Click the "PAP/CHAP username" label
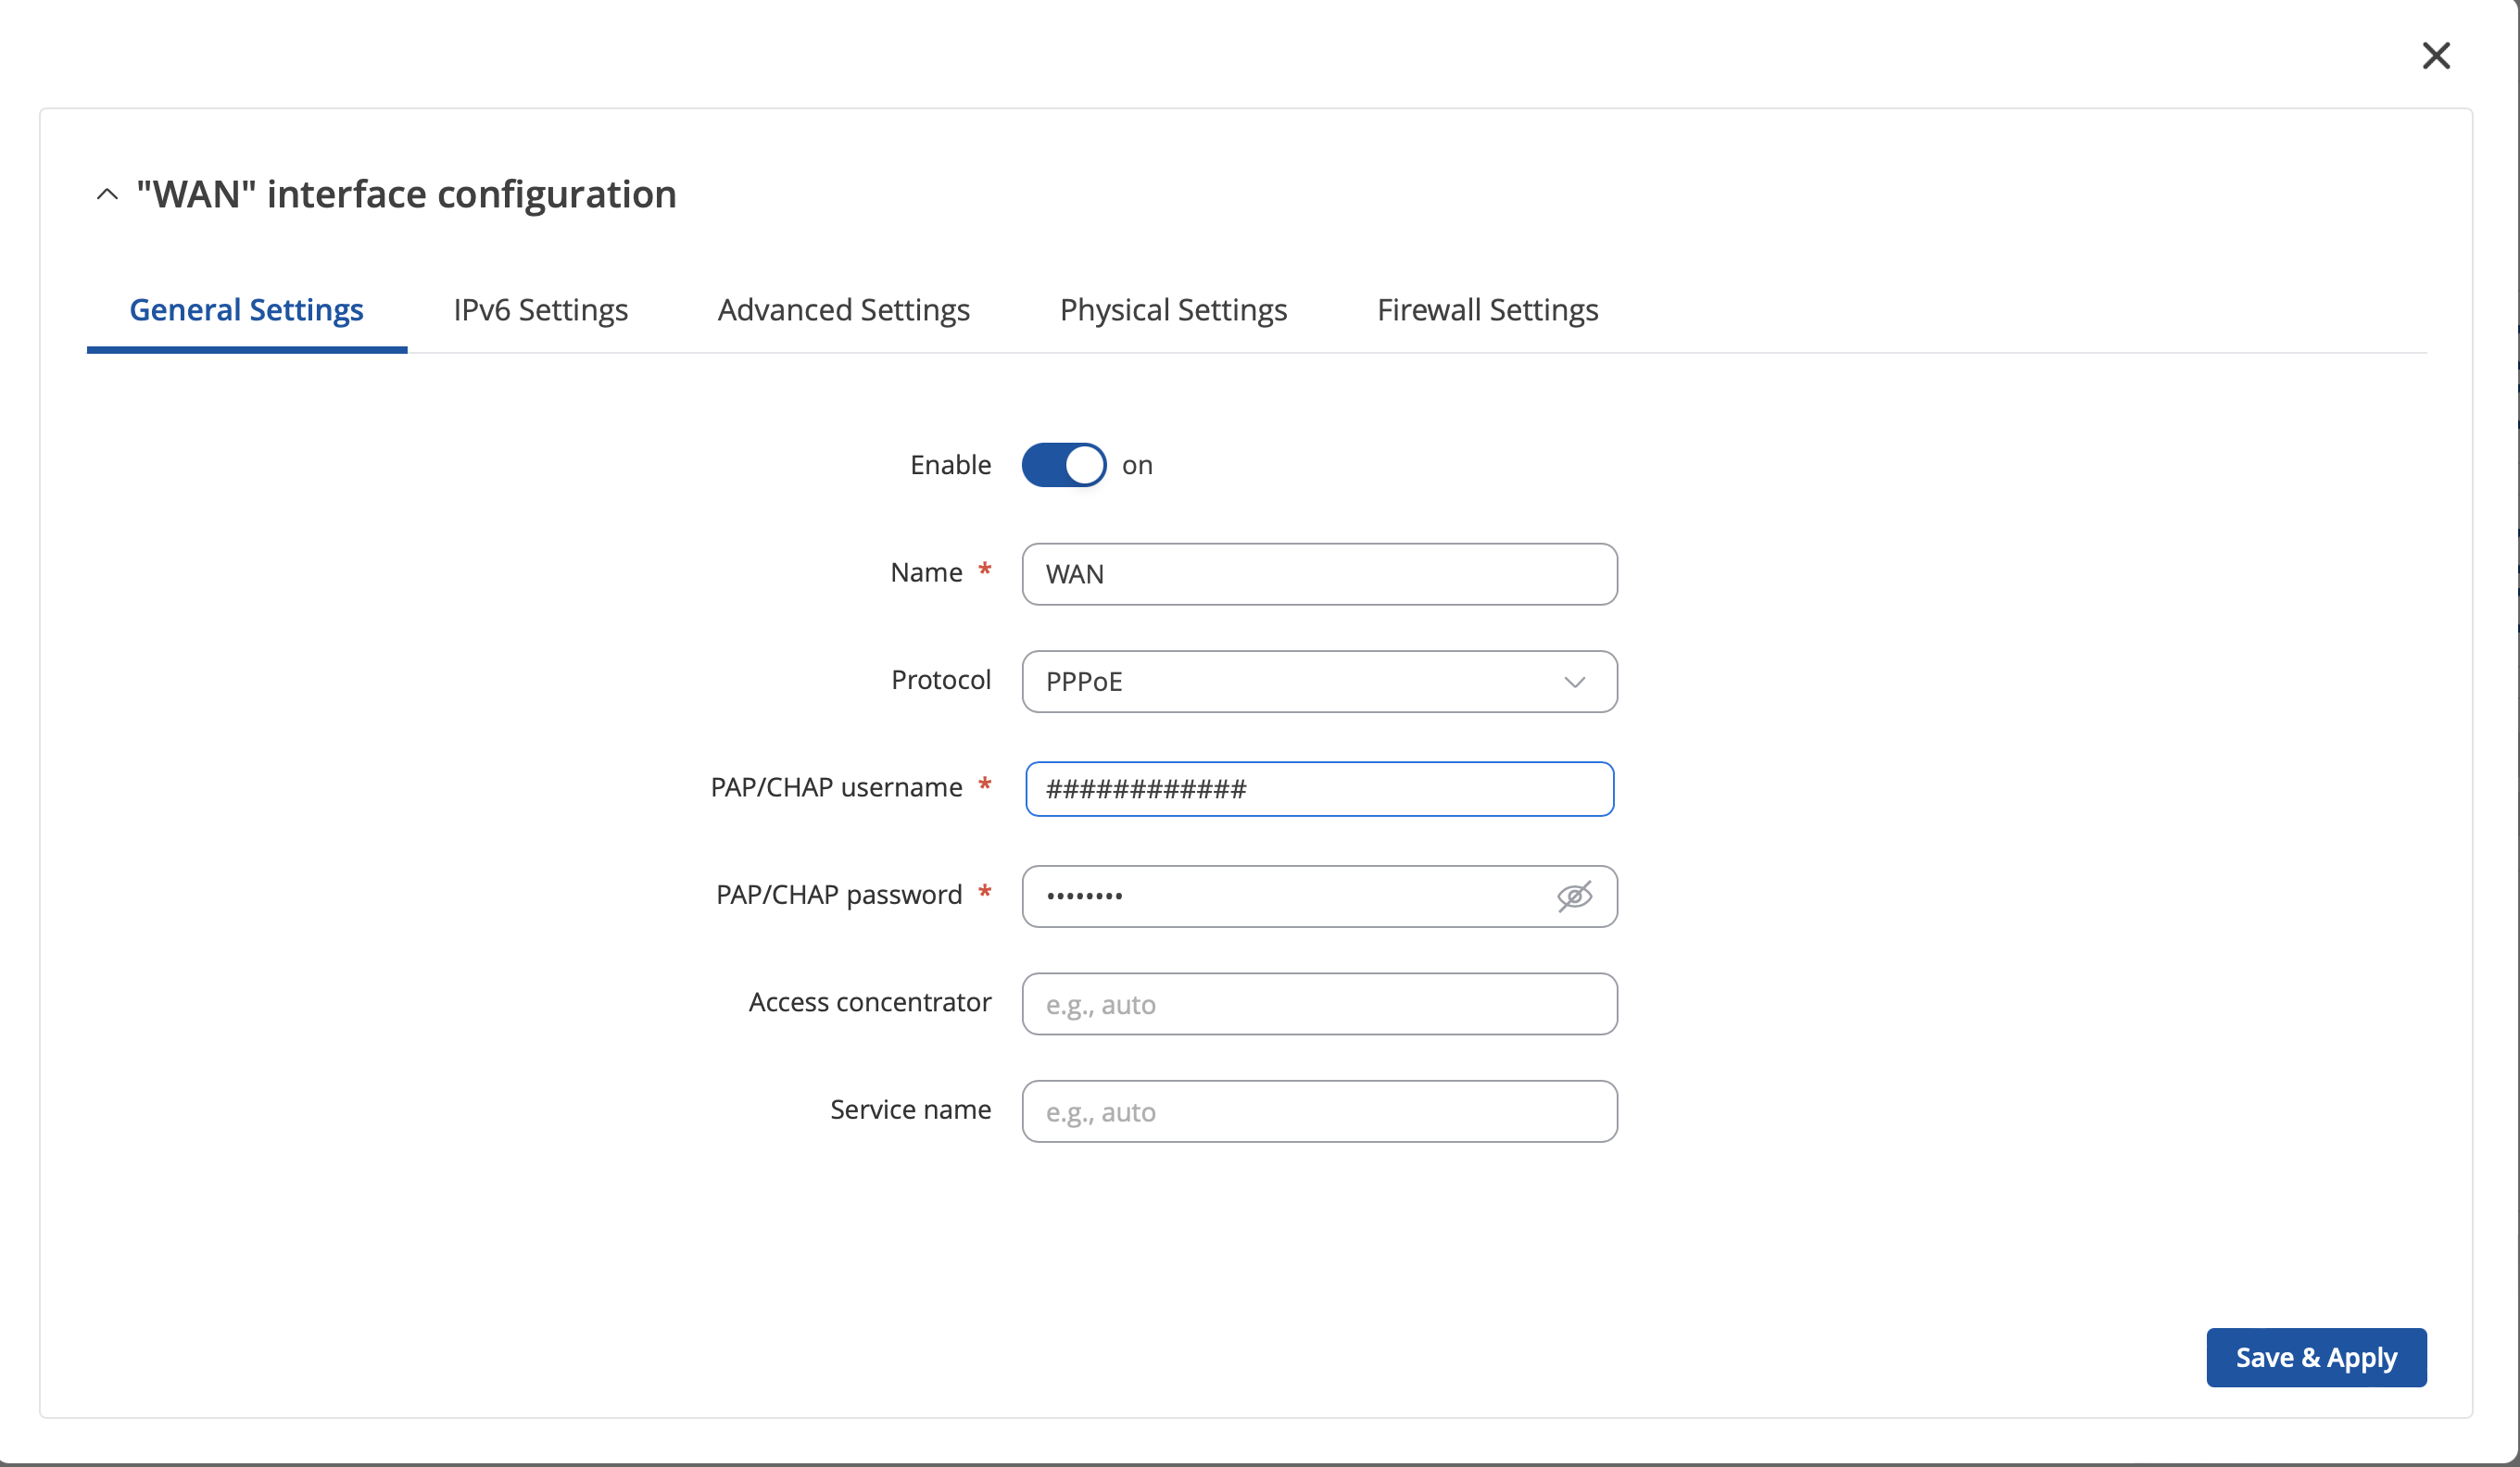Image resolution: width=2520 pixels, height=1467 pixels. (x=836, y=787)
